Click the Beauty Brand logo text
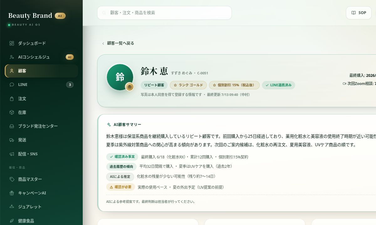The width and height of the screenshot is (376, 225). point(30,16)
